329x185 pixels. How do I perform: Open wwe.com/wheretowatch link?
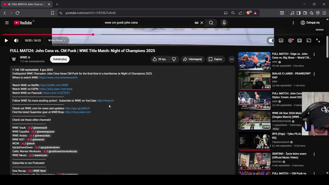(x=58, y=77)
